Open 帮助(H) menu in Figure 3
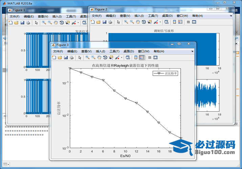The width and height of the screenshot is (242, 169). (159, 51)
